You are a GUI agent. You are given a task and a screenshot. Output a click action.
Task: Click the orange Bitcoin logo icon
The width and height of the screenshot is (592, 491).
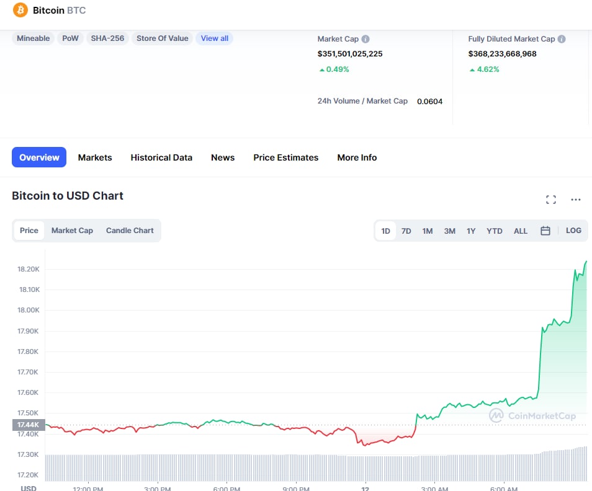(20, 10)
